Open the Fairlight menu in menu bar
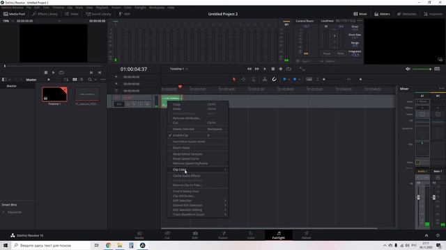Viewport: 446px width, 250px height. (140, 8)
